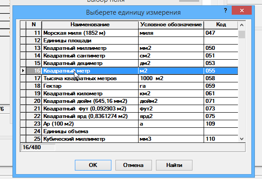The width and height of the screenshot is (262, 179).
Task: Click scrollbar up arrow in units table
Action: tap(242, 25)
